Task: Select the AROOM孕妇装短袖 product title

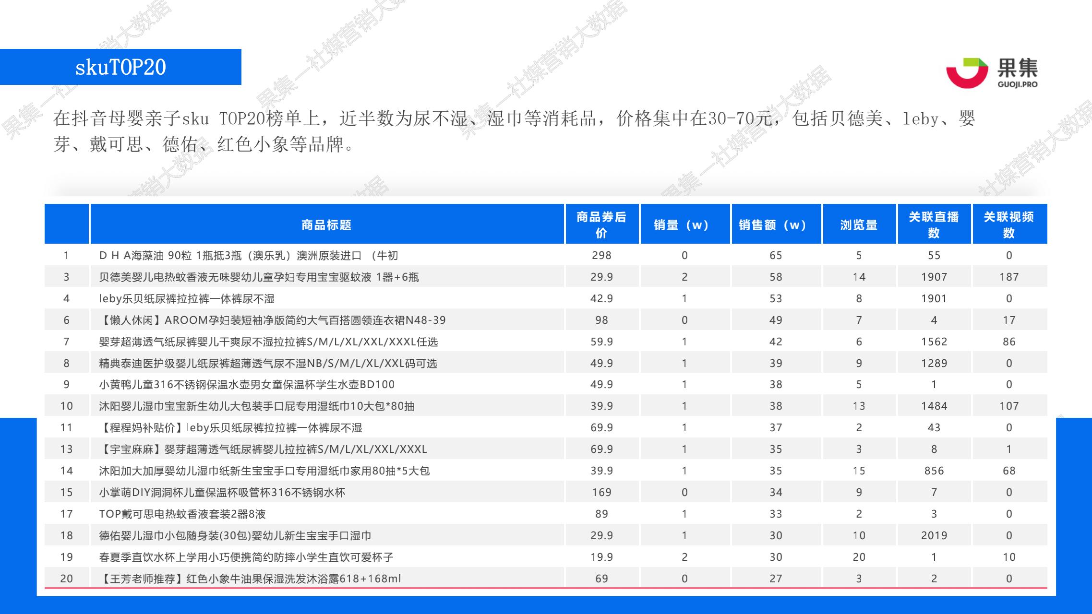Action: coord(272,320)
